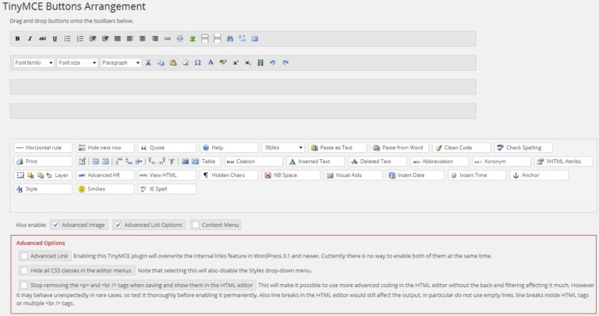The image size is (599, 316).
Task: Click the text color A icon
Action: click(x=211, y=62)
